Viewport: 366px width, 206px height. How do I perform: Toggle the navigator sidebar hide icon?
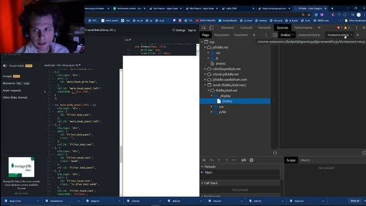(275, 35)
